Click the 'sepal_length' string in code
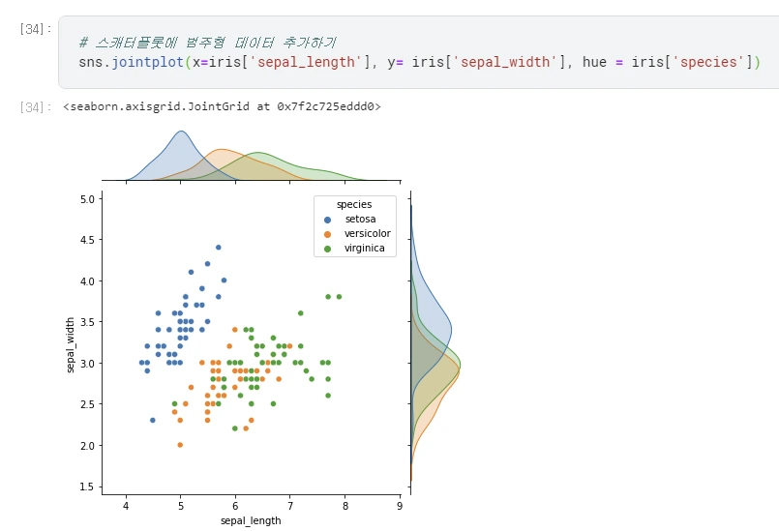 [x=306, y=62]
